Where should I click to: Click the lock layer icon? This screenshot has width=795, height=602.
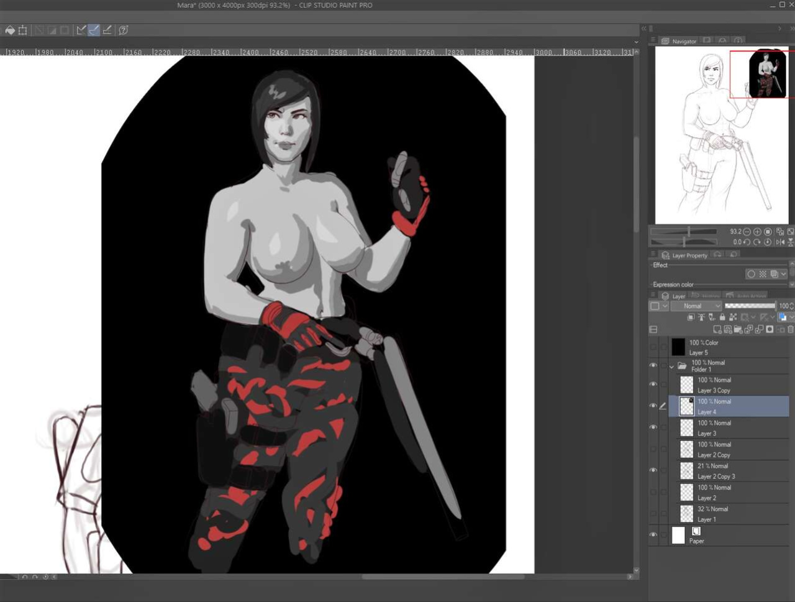coord(722,317)
